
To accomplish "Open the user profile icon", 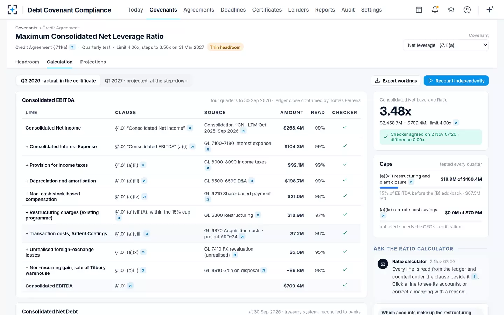I will (467, 10).
